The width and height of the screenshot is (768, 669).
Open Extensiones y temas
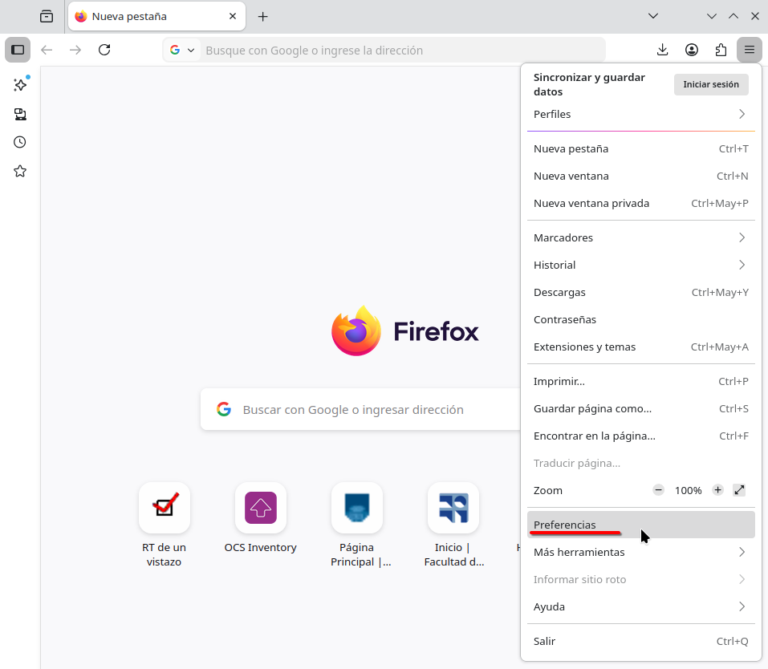tap(640, 347)
